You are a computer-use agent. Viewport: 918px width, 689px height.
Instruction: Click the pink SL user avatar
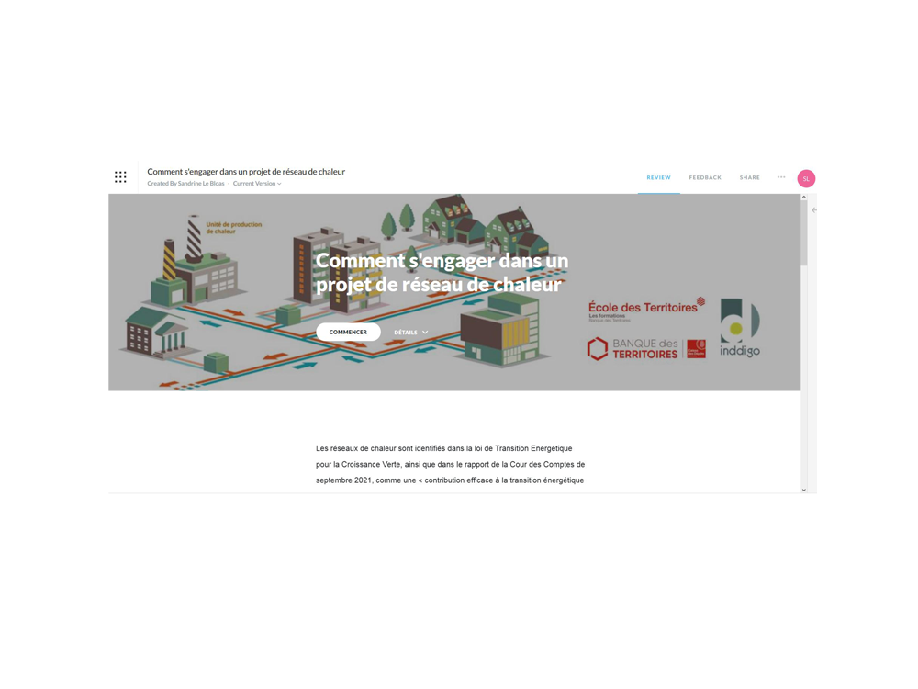pos(806,178)
